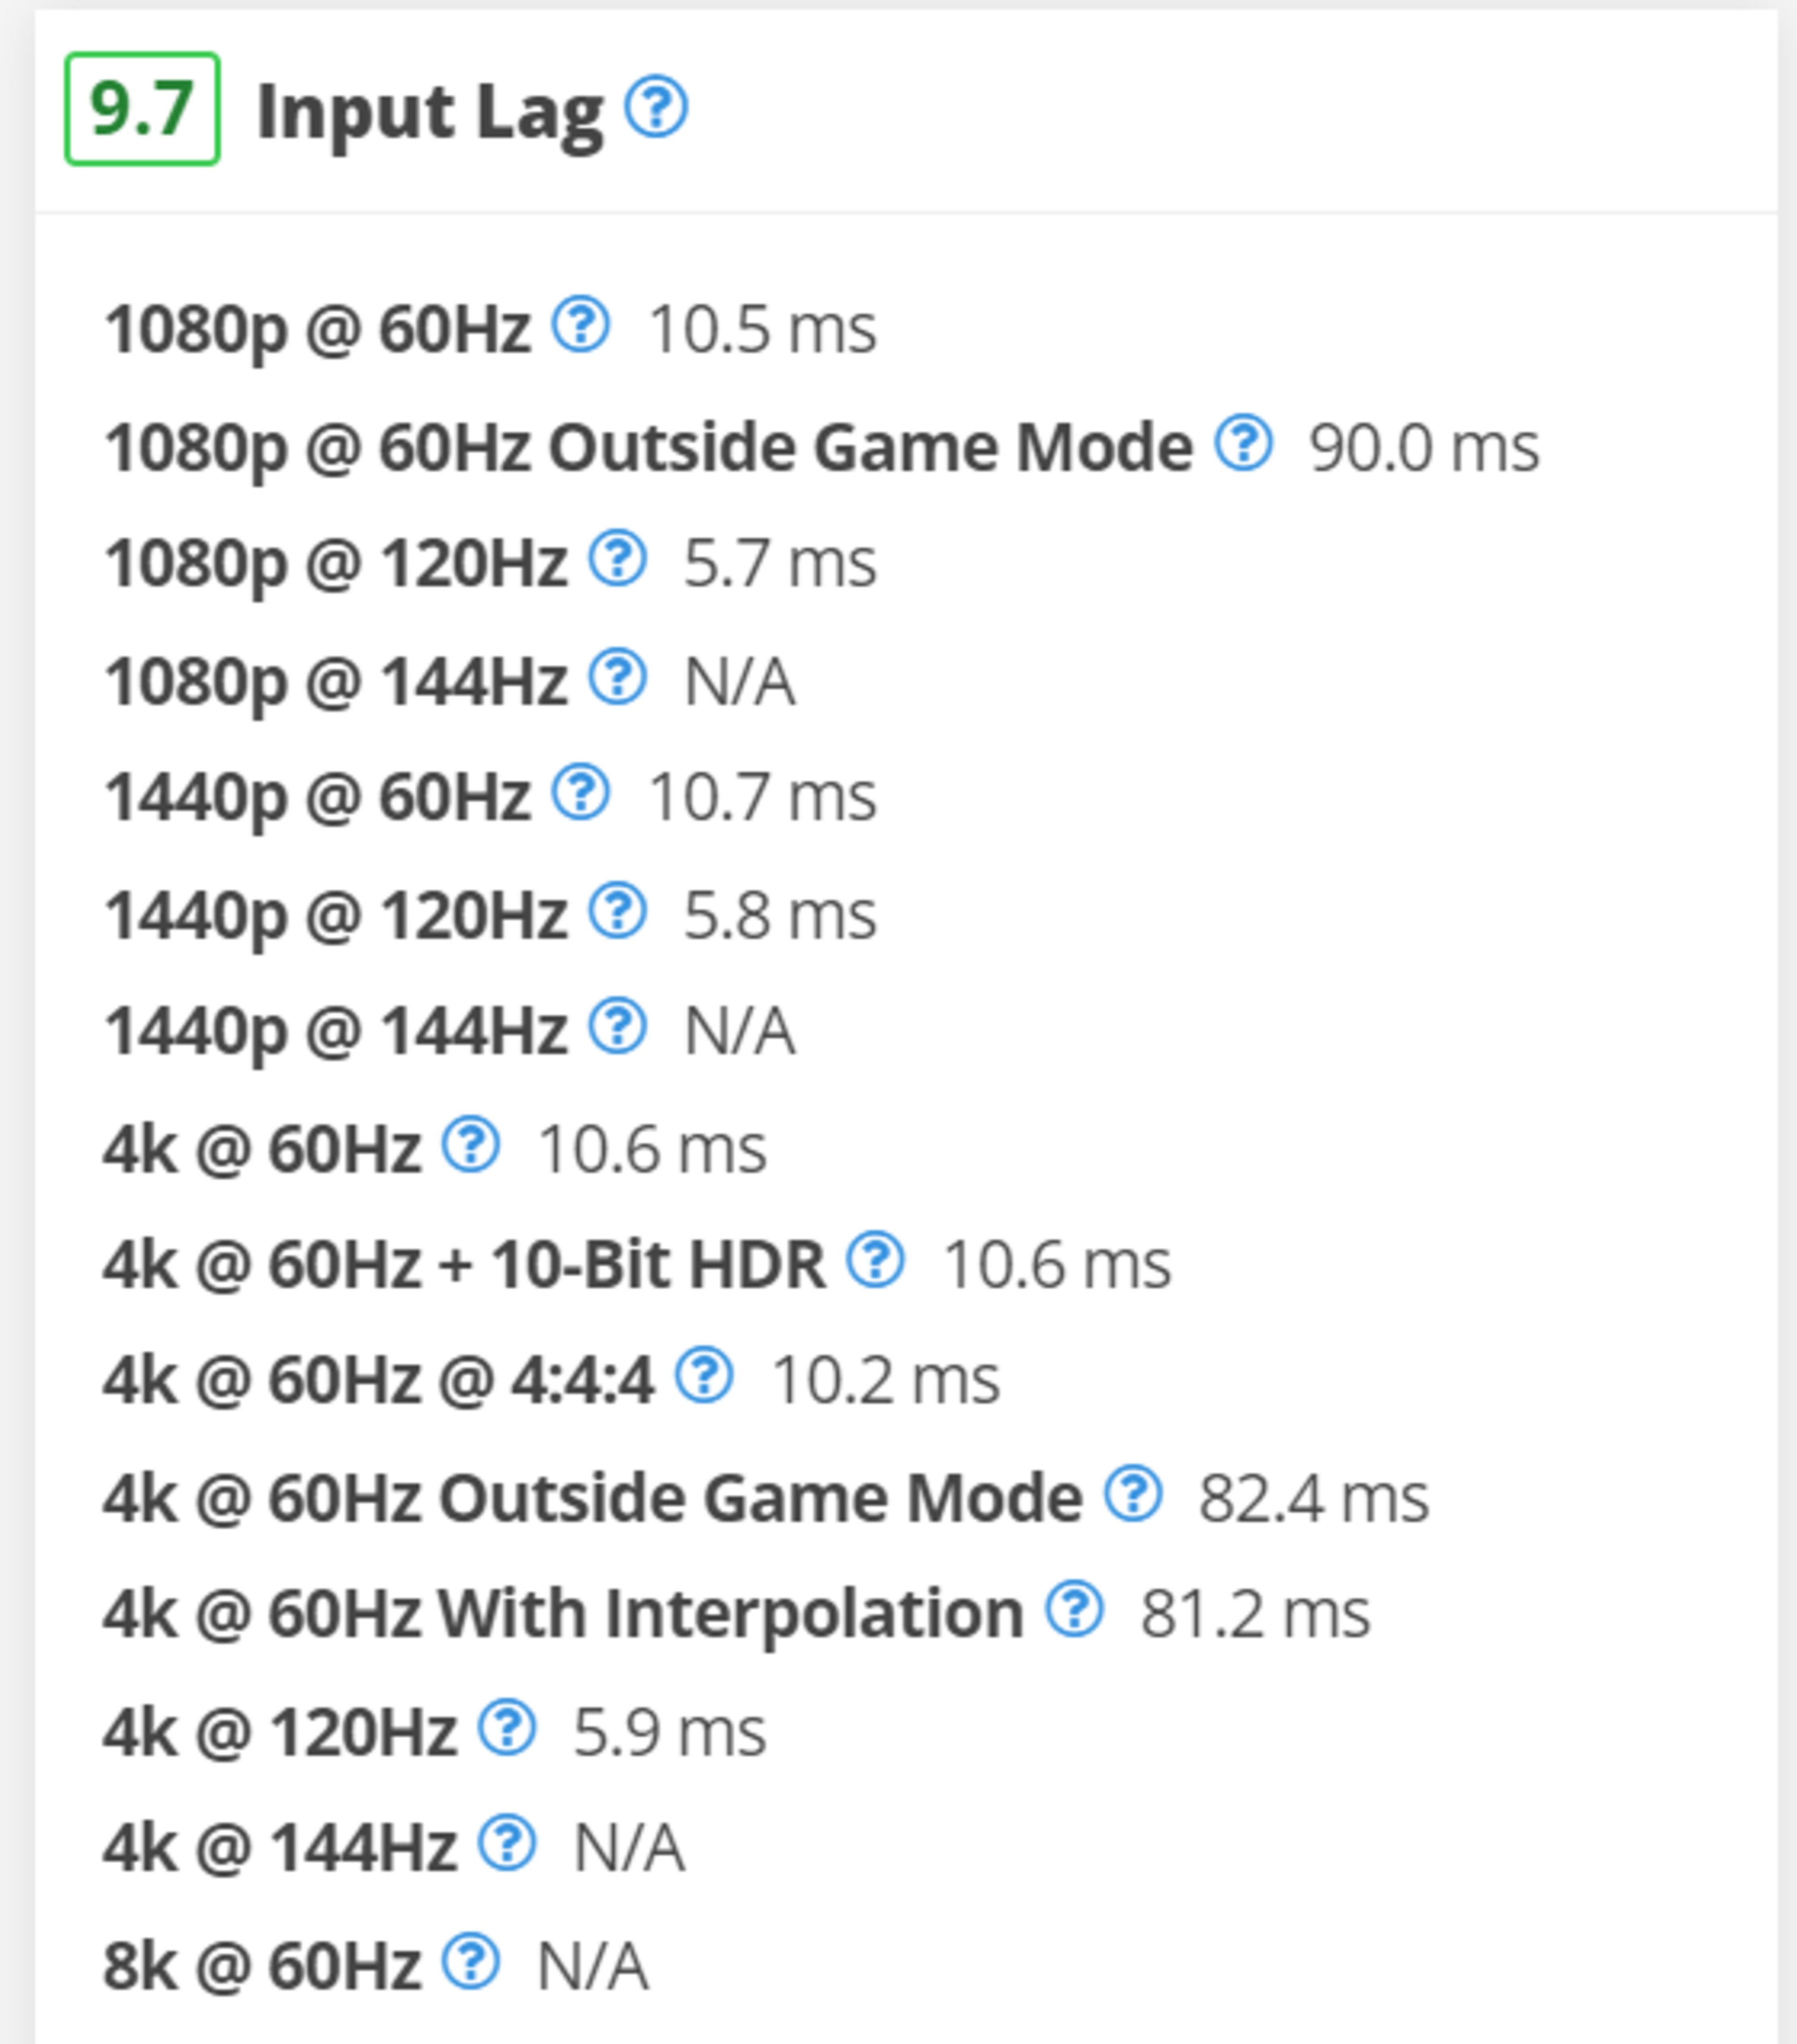The image size is (1797, 2044).
Task: Open help for 4k @ 60Hz @ 4:4:4
Action: 704,1376
